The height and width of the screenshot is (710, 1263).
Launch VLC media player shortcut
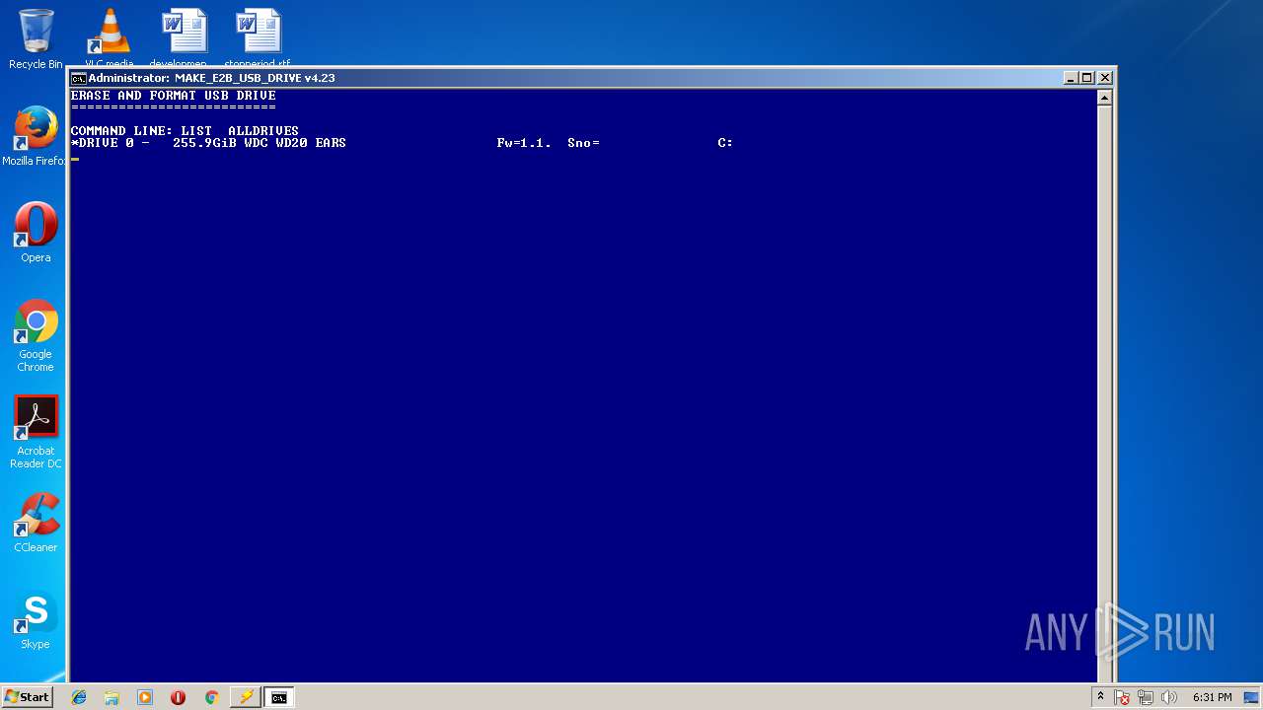coord(109,38)
